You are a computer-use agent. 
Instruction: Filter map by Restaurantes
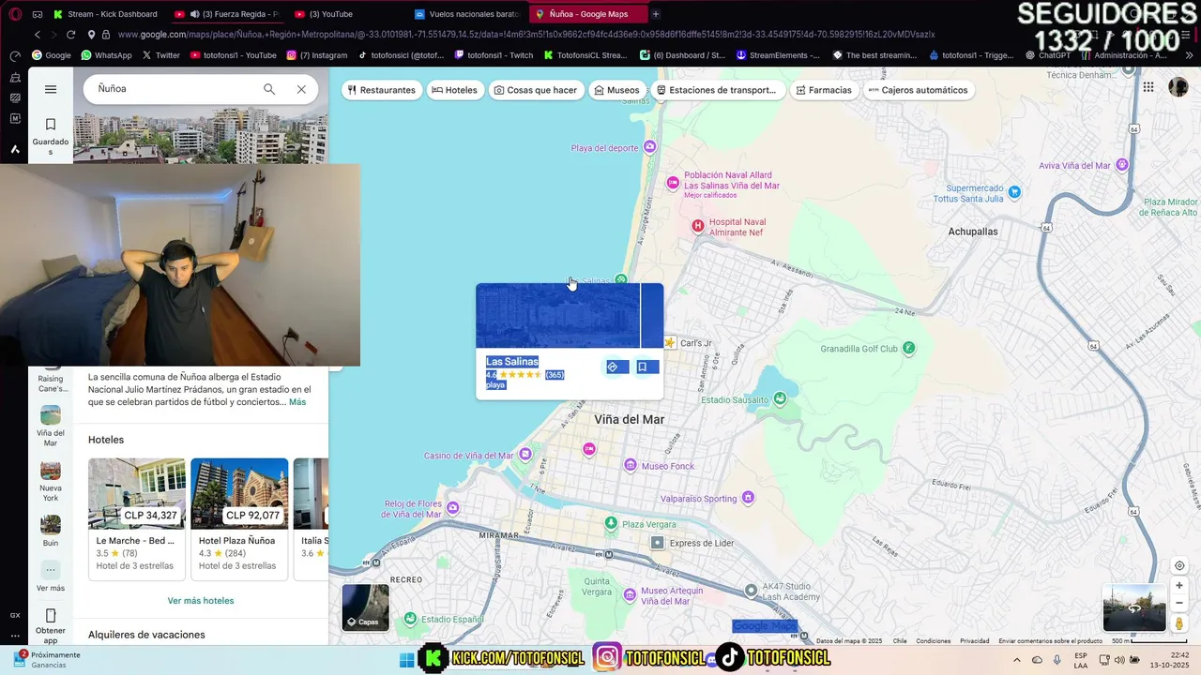pos(381,90)
